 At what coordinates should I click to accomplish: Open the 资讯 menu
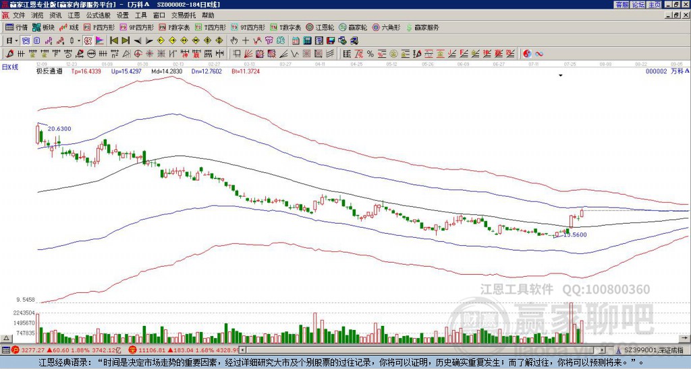[x=55, y=15]
